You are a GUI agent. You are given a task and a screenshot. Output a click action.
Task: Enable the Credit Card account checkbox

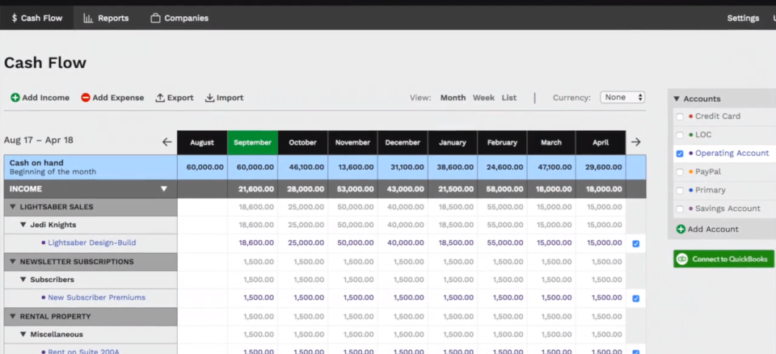(680, 116)
